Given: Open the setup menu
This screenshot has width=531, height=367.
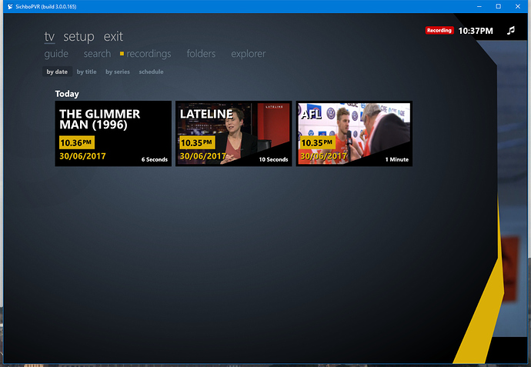Looking at the screenshot, I should coord(78,37).
